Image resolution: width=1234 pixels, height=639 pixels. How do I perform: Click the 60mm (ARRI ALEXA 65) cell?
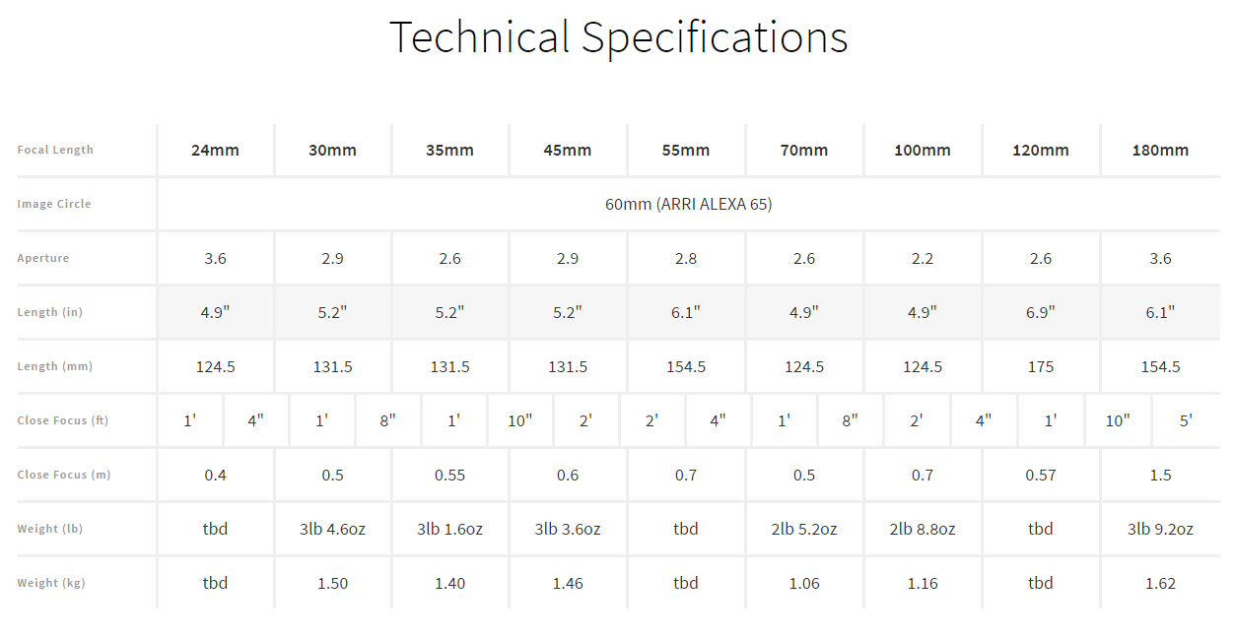pos(689,205)
